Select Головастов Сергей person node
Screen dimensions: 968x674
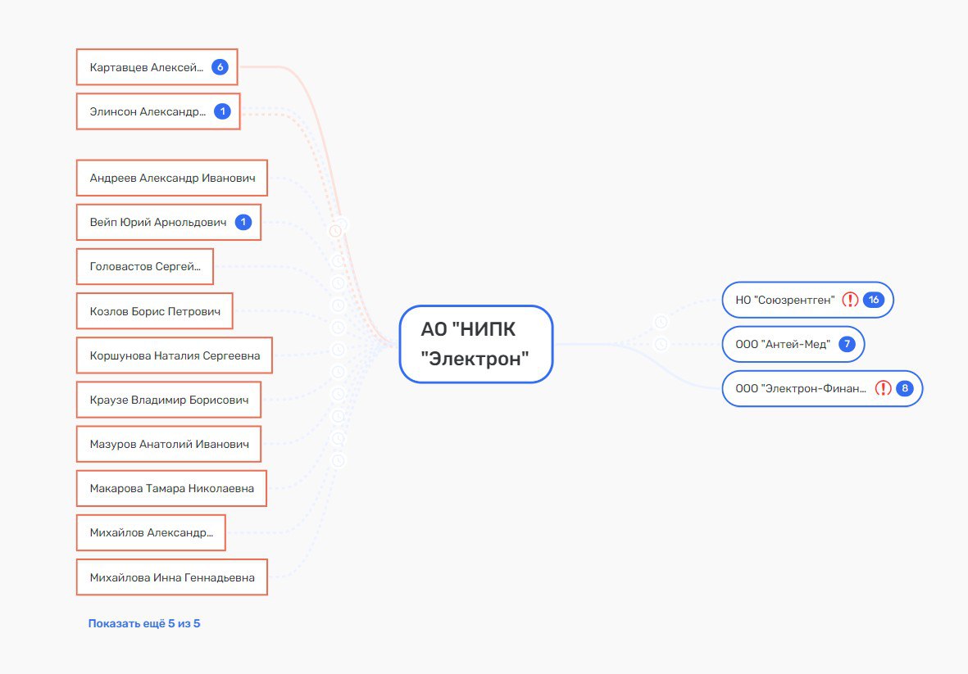coord(145,266)
